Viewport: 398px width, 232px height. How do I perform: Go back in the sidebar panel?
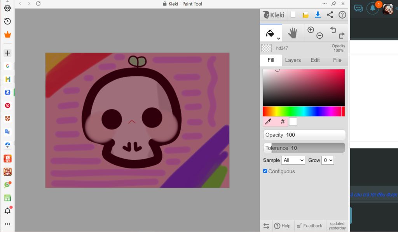pyautogui.click(x=20, y=3)
